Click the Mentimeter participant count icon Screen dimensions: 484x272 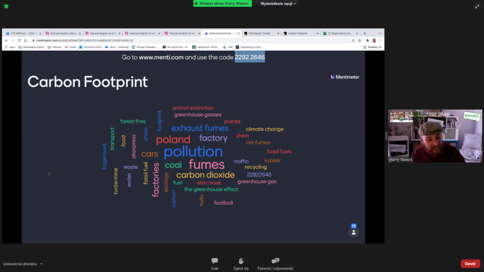[x=353, y=232]
